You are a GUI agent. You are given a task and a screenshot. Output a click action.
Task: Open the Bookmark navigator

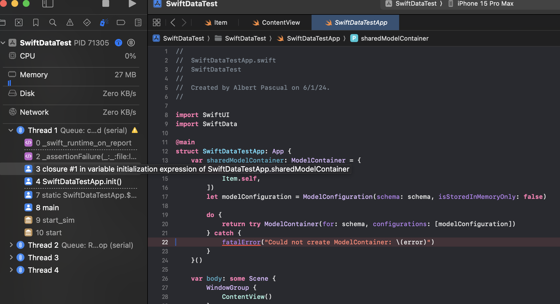point(36,22)
